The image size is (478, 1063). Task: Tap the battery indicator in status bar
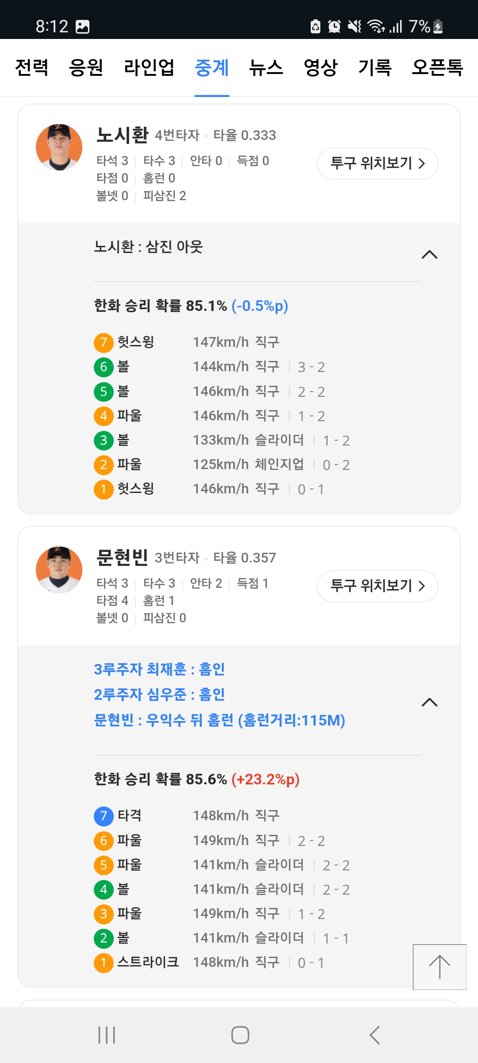438,27
